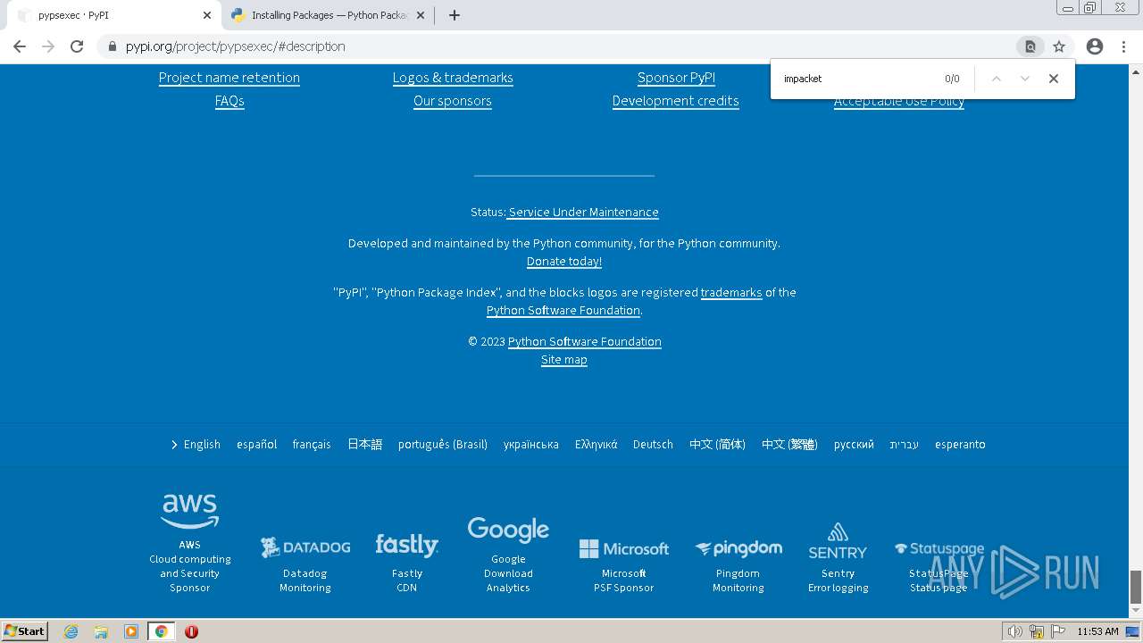The height and width of the screenshot is (643, 1143).
Task: Go to previous find result
Action: point(997,79)
